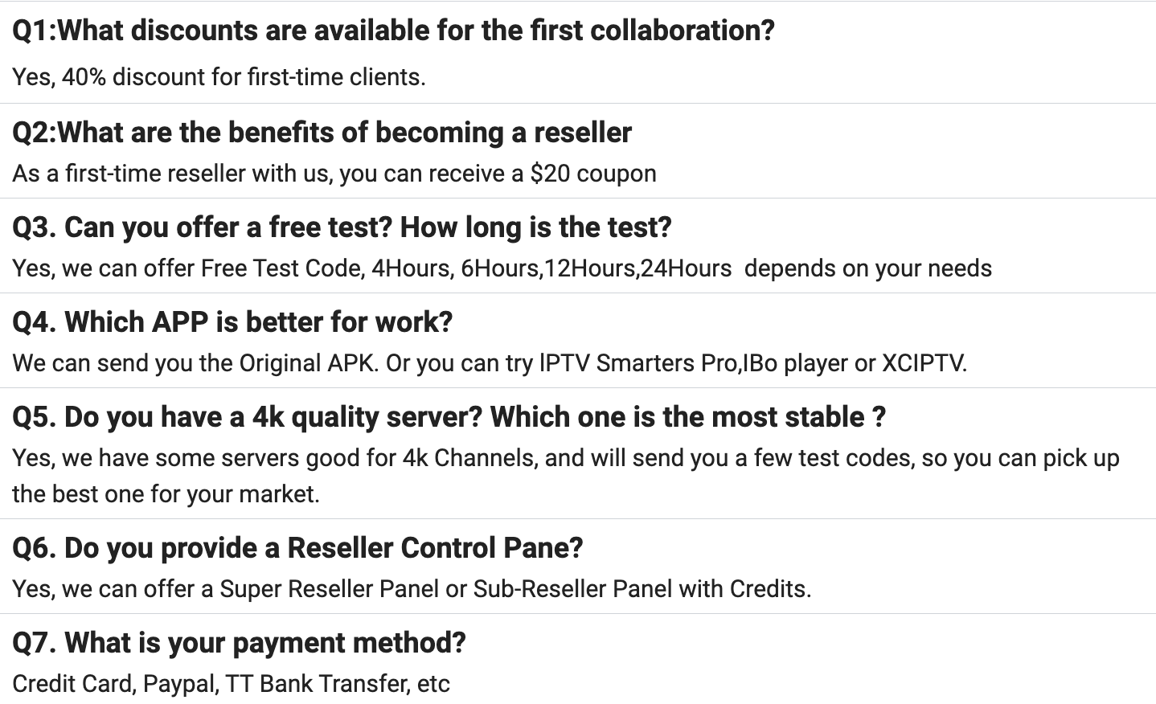
Task: Expand the Q2 reseller benefits question
Action: [x=322, y=133]
